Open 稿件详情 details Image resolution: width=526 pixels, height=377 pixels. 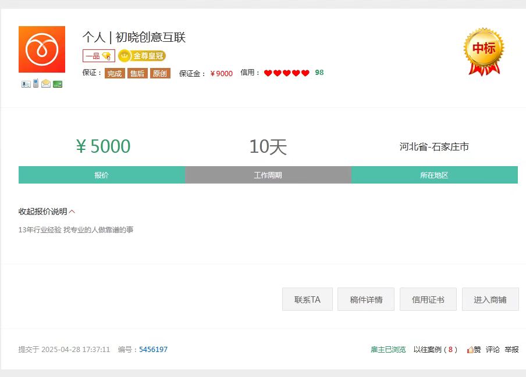pyautogui.click(x=366, y=299)
